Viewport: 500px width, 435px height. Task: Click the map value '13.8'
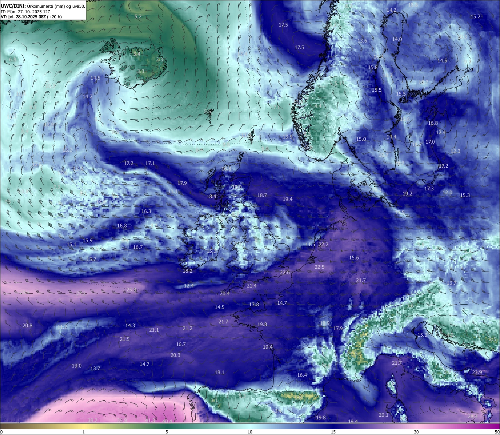point(254,305)
